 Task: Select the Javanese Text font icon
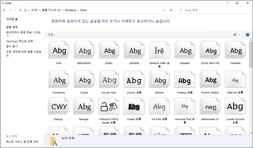(x=185, y=106)
